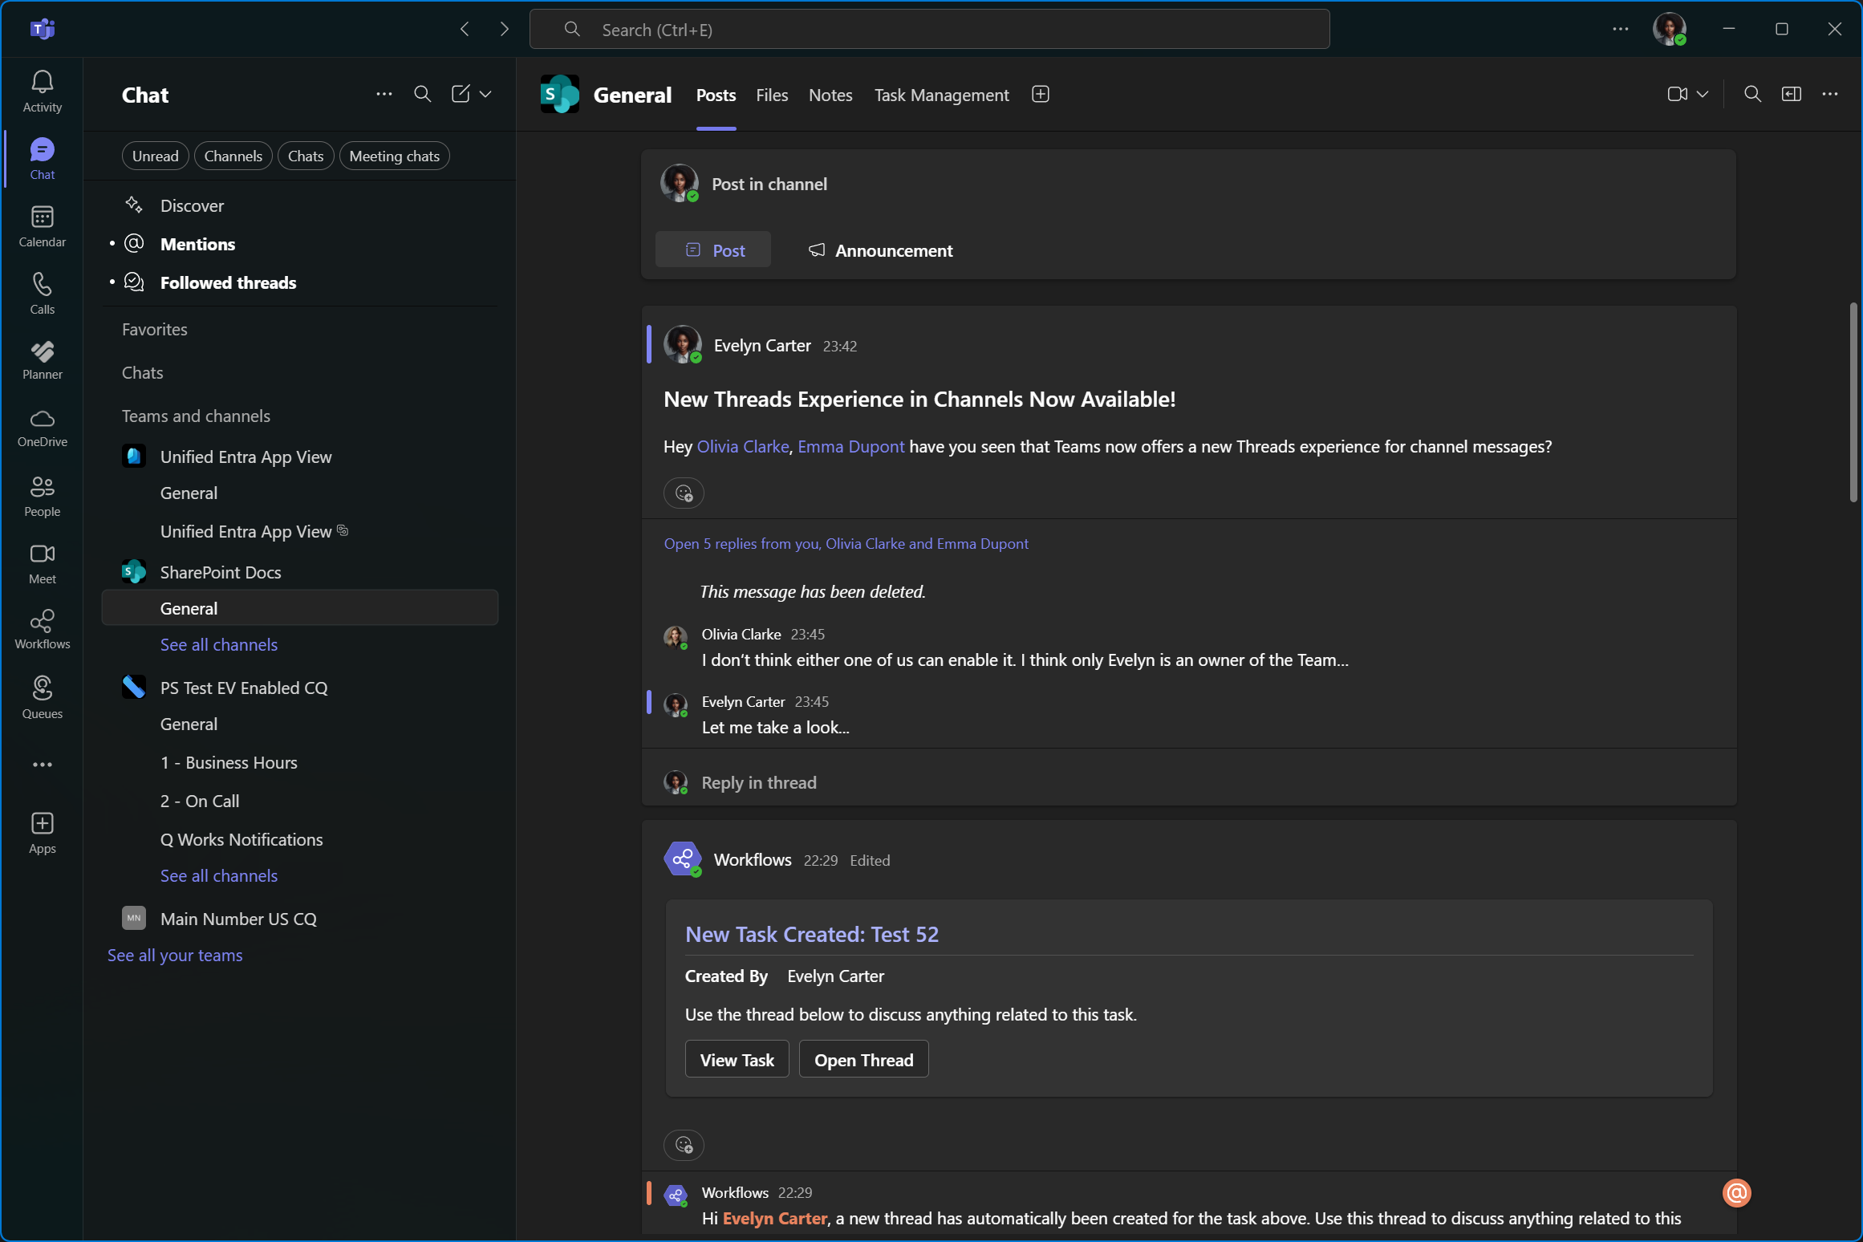The height and width of the screenshot is (1242, 1863).
Task: Click the channel posts vertical scrollbar
Action: (1853, 403)
